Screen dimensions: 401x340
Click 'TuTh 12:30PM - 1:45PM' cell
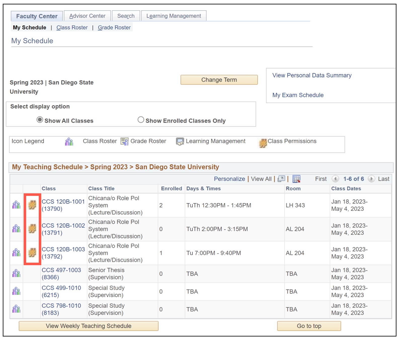click(x=234, y=205)
